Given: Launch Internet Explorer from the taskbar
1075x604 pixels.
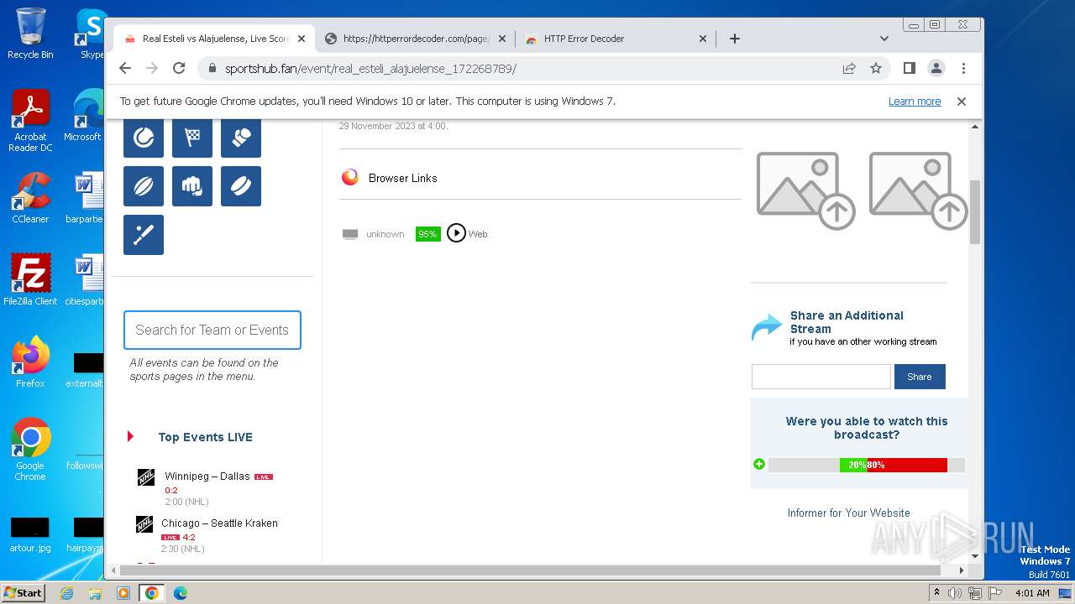Looking at the screenshot, I should 66,593.
